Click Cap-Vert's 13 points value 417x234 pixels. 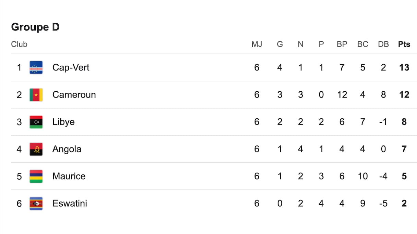[404, 67]
